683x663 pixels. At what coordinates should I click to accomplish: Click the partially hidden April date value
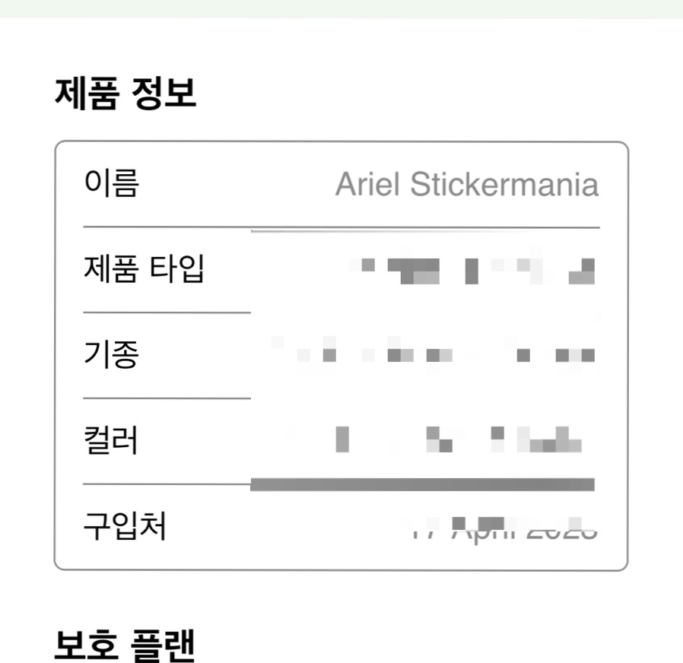coord(504,528)
